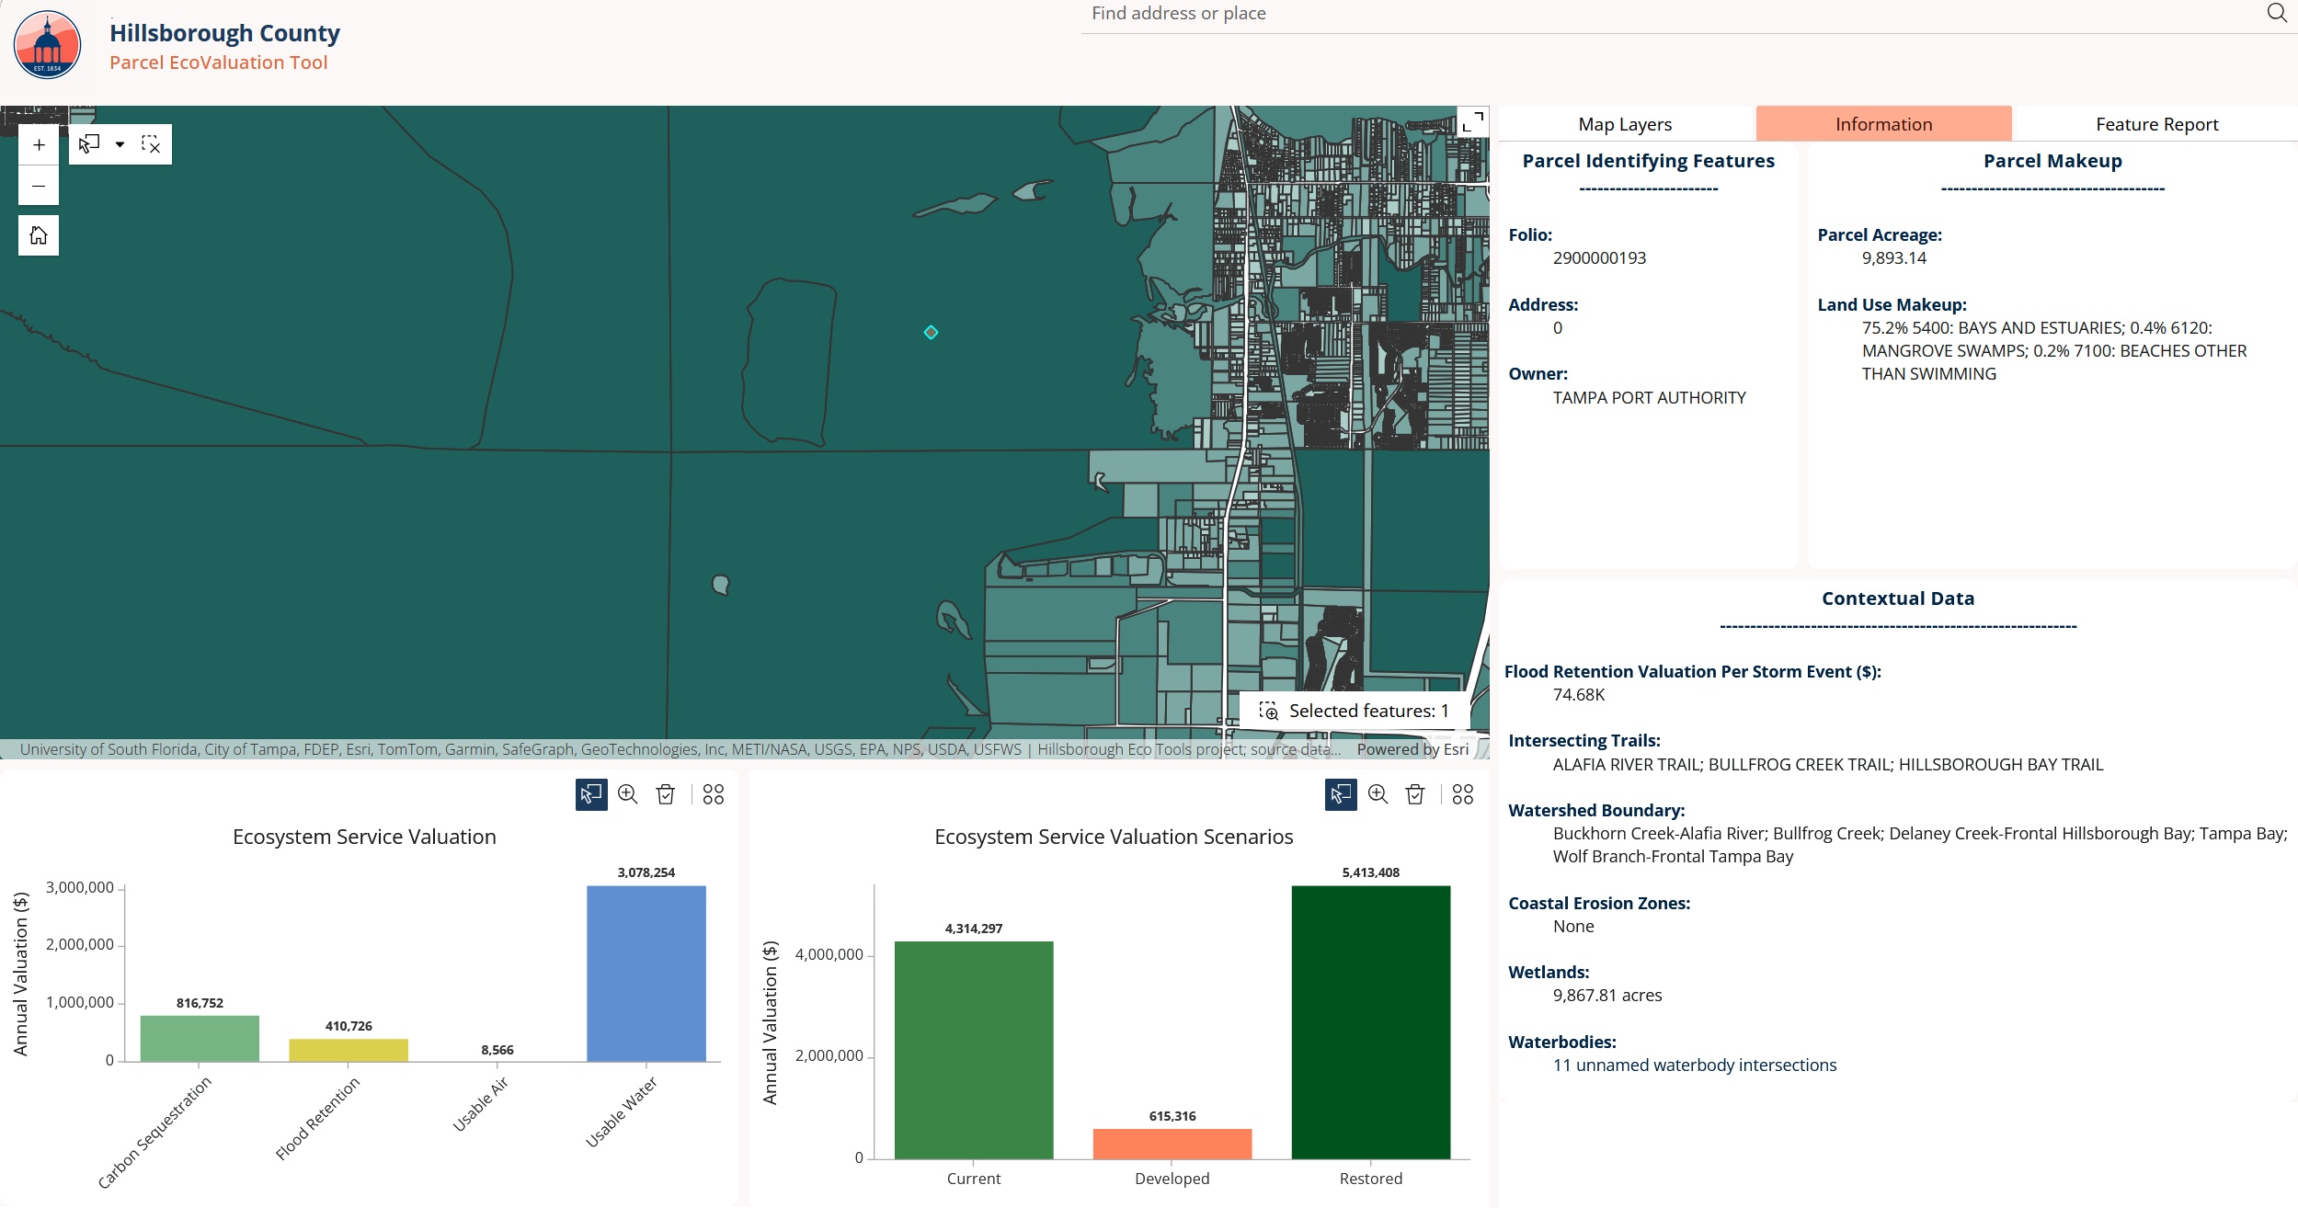The height and width of the screenshot is (1208, 2298).
Task: Select the Developed scenario bar
Action: coord(1172,1144)
